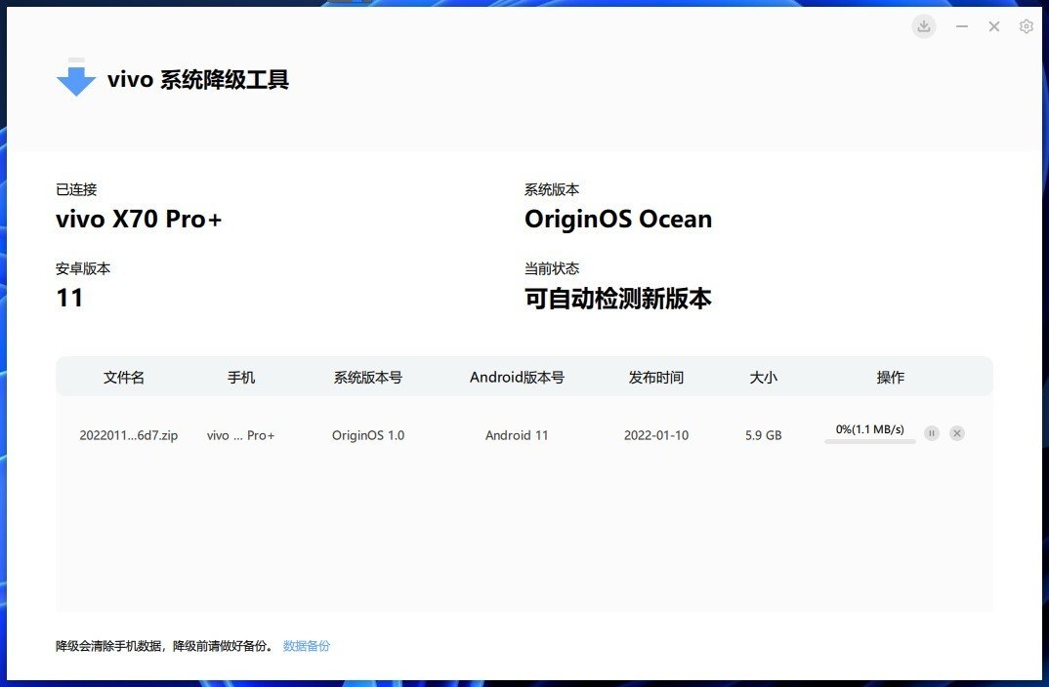Click the Android version value 11
Screen dimensions: 1049x687
click(69, 298)
